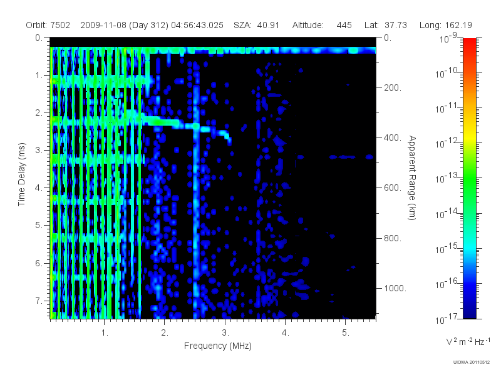This screenshot has height=375, width=501.
Task: Click the SZA: 40.91 value
Action: (x=257, y=25)
